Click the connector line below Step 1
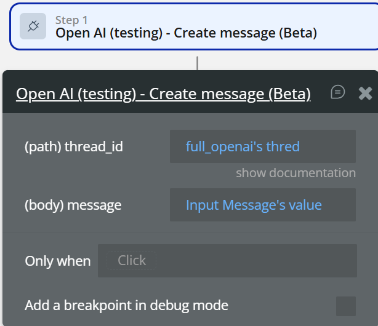The height and width of the screenshot is (326, 378). tap(197, 63)
